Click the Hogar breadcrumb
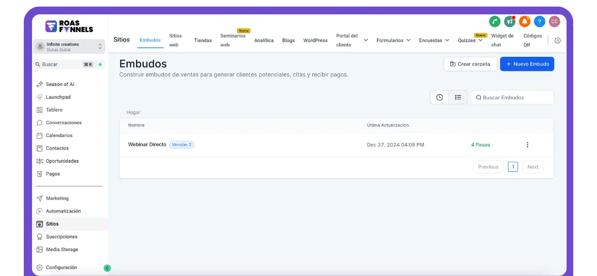Screen dimensions: 597x276 pos(133,113)
